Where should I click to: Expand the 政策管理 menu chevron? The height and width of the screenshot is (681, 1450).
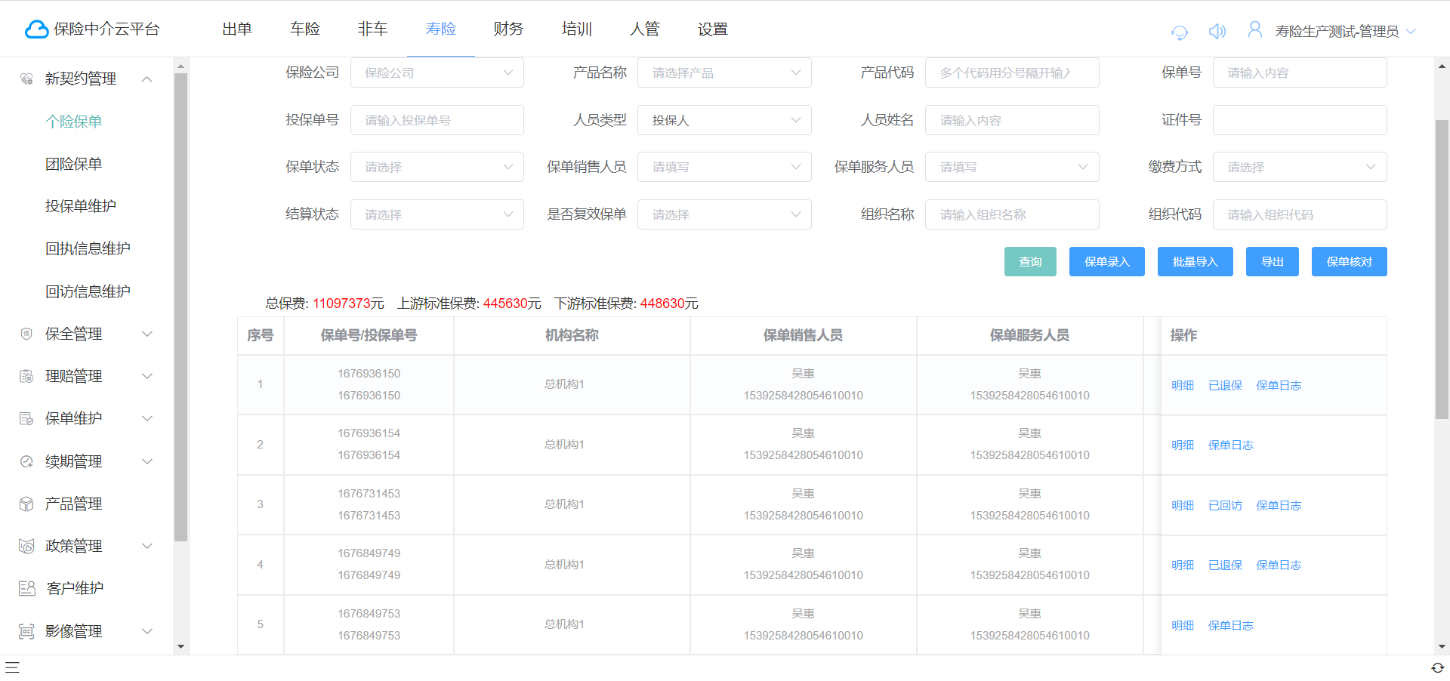[x=147, y=546]
